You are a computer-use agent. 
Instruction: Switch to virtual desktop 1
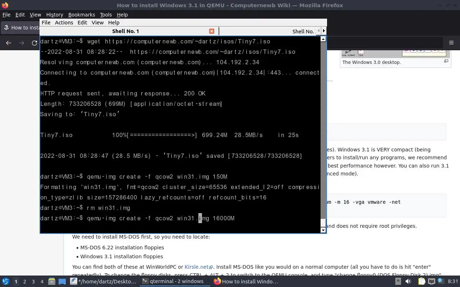16,282
